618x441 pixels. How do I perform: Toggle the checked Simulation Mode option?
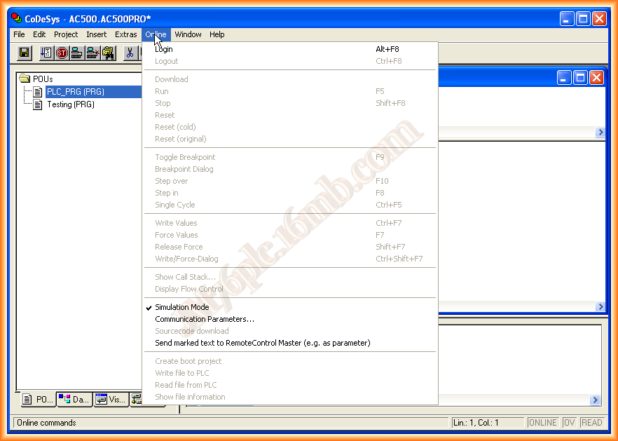(x=181, y=307)
